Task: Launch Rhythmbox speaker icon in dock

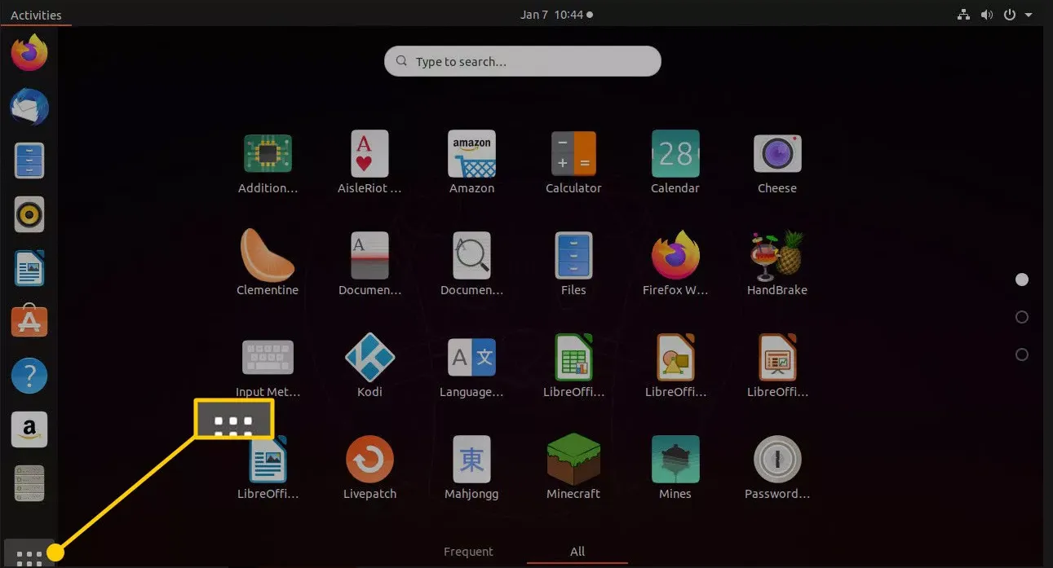Action: click(x=29, y=214)
